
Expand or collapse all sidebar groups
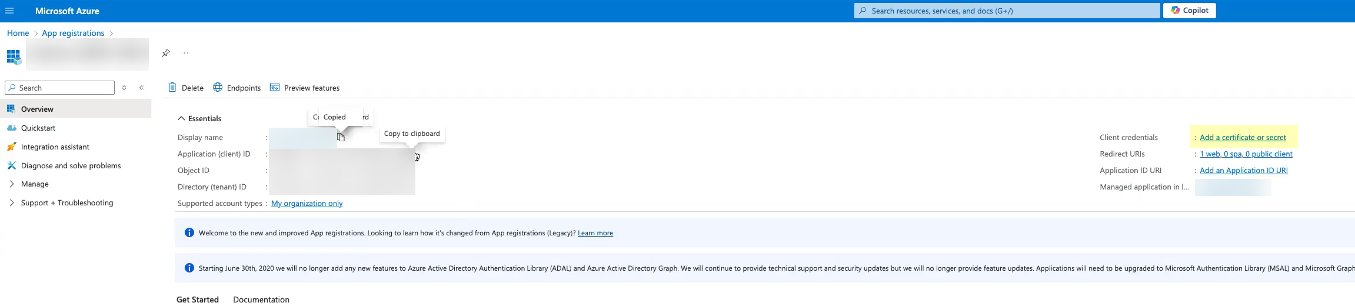(124, 88)
